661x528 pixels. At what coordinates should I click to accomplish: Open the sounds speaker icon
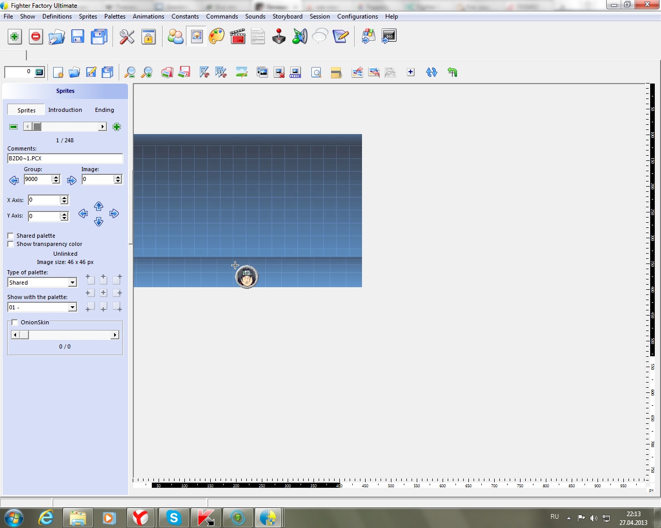coord(300,37)
